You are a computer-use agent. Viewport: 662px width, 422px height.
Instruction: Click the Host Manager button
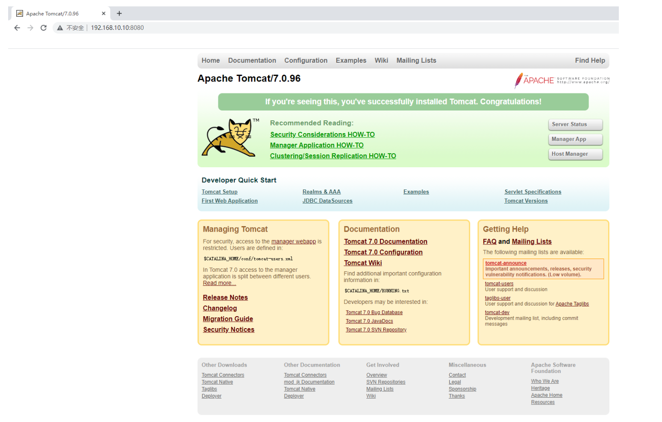coord(575,154)
